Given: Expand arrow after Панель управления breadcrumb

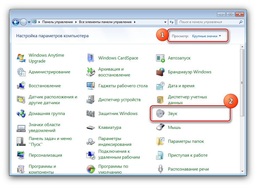Looking at the screenshot, I should (x=76, y=22).
